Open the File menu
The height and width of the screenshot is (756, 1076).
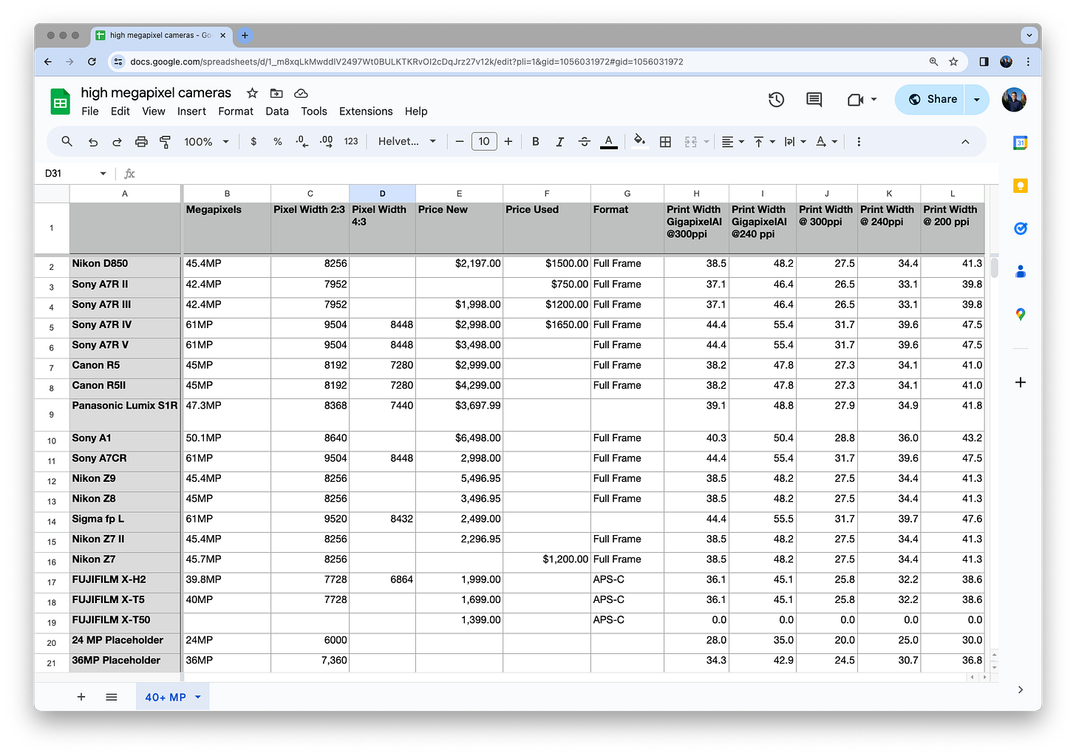90,111
